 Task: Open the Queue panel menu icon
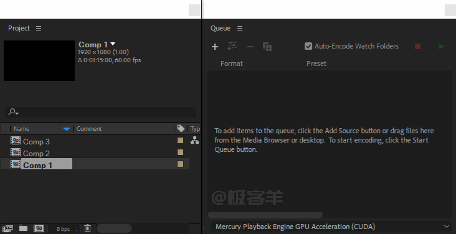coord(240,28)
